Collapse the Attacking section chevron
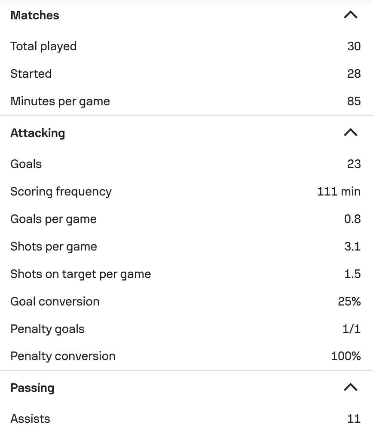 click(x=351, y=133)
